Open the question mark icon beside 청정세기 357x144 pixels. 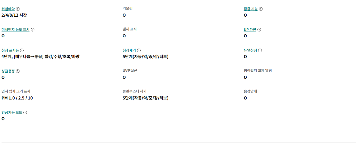click(139, 50)
